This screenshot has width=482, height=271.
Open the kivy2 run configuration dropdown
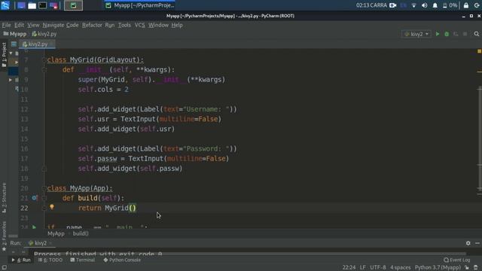416,34
